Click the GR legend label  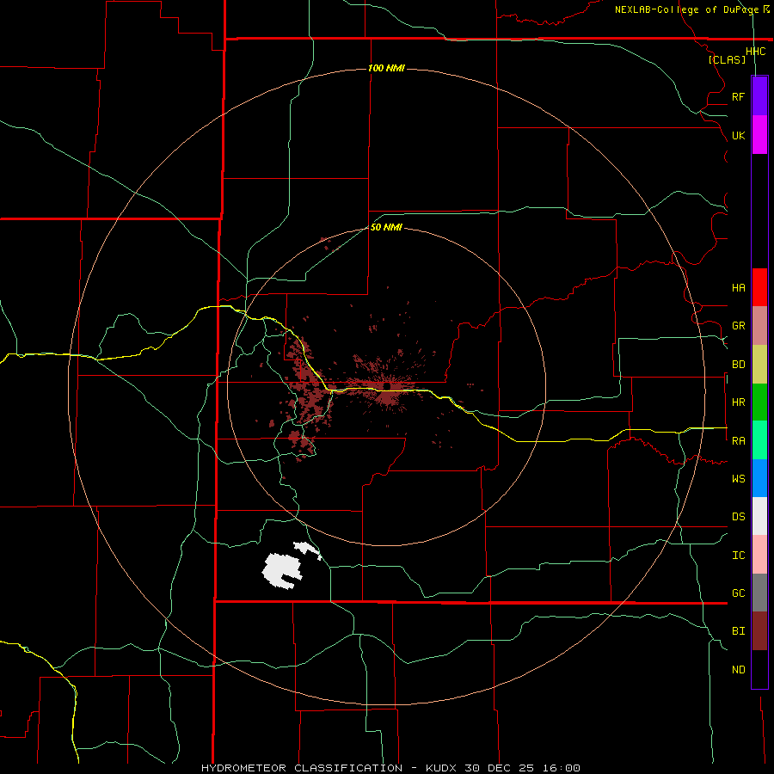738,326
